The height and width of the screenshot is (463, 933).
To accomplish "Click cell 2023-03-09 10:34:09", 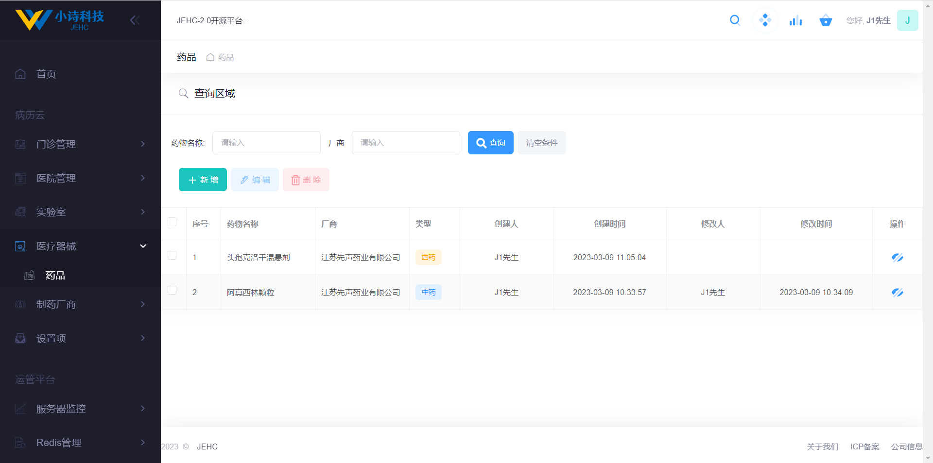I will coord(816,292).
